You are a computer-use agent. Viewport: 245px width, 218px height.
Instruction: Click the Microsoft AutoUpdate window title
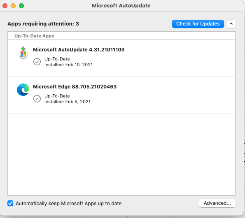click(121, 6)
